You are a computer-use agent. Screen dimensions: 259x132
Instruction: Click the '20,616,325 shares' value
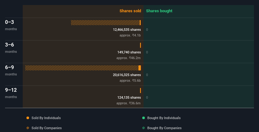pyautogui.click(x=127, y=75)
